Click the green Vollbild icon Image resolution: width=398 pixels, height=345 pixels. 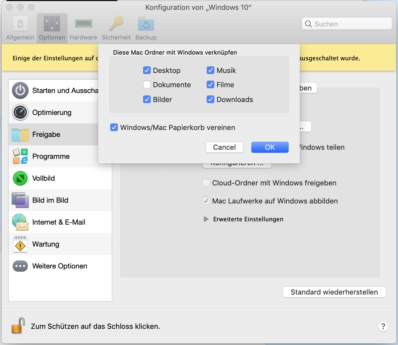(20, 178)
